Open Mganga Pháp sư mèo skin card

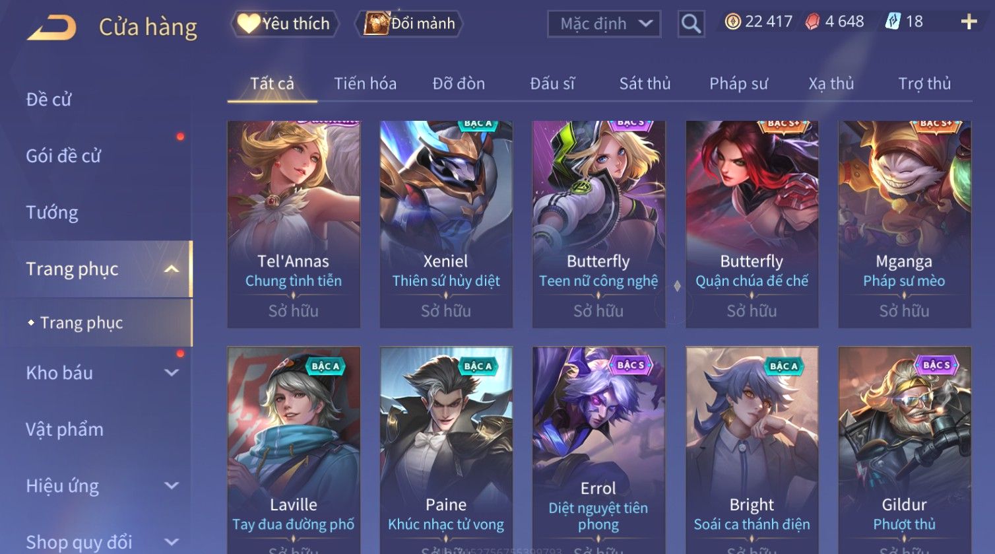[x=904, y=224]
